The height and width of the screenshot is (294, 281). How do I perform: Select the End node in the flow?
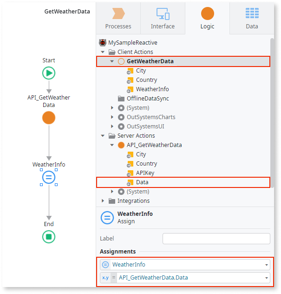coord(49,237)
